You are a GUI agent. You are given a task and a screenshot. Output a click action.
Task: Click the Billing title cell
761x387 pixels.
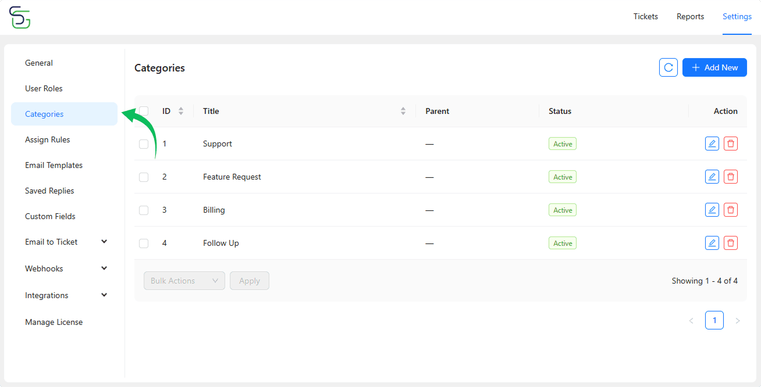[214, 210]
